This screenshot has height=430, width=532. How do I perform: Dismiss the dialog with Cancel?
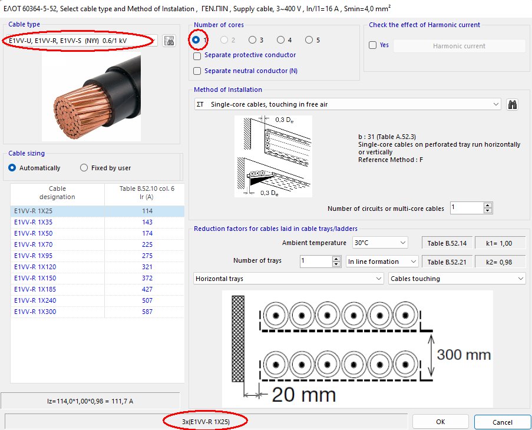tap(502, 422)
